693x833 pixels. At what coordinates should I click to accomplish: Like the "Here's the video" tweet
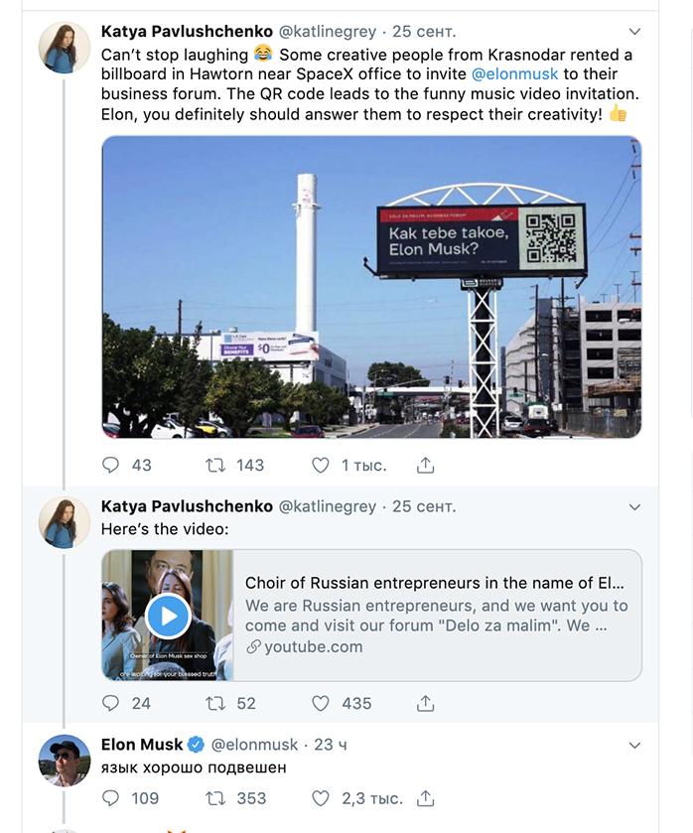tap(321, 703)
